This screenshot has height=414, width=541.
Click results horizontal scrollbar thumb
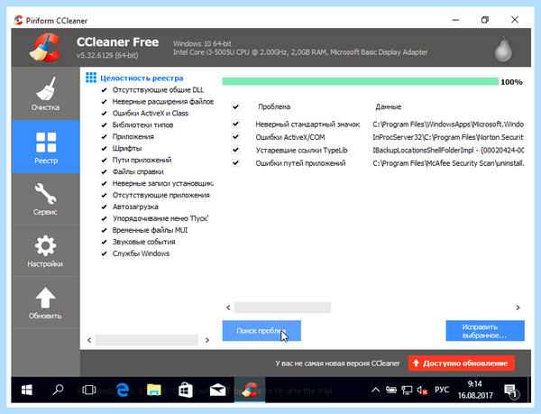(282, 308)
